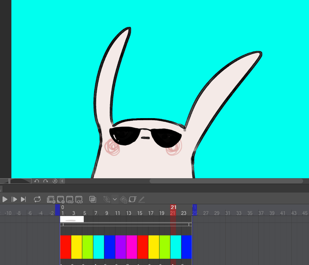Click the rotate-right icon below the canvas
This screenshot has width=309, height=265.
[45, 181]
